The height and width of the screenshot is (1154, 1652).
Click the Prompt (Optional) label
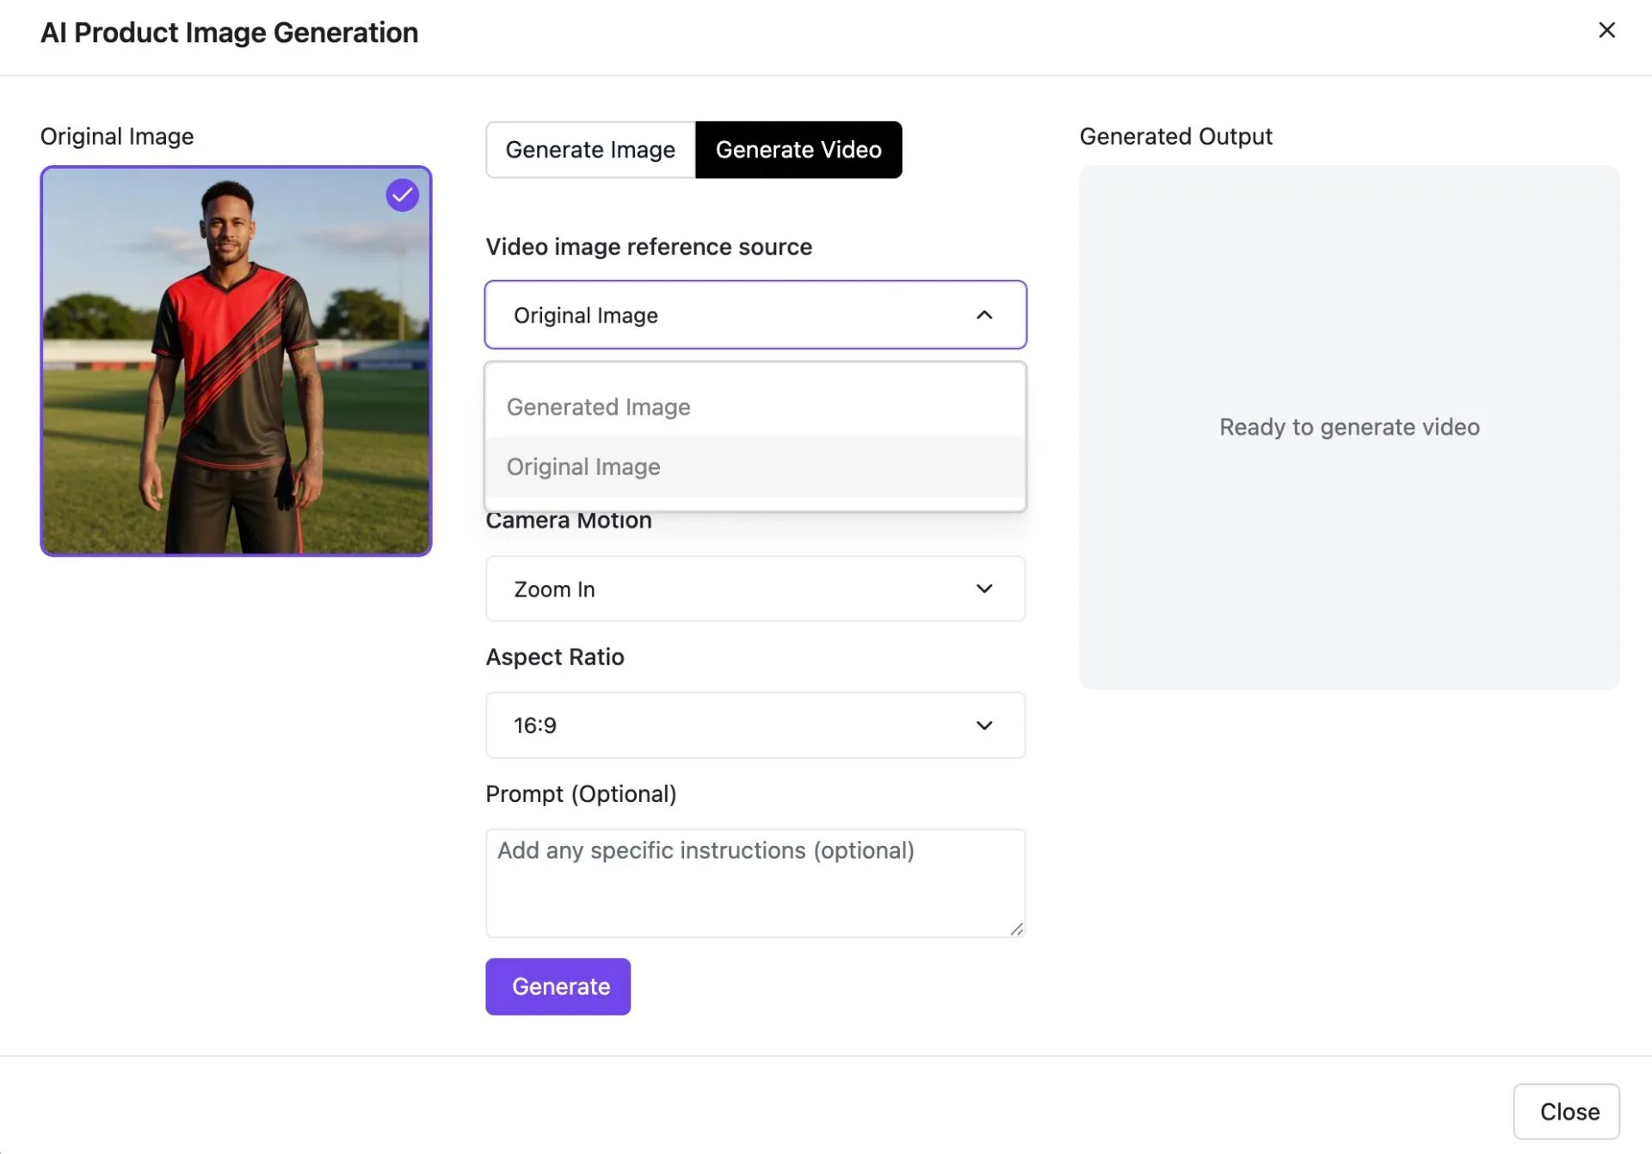(581, 793)
